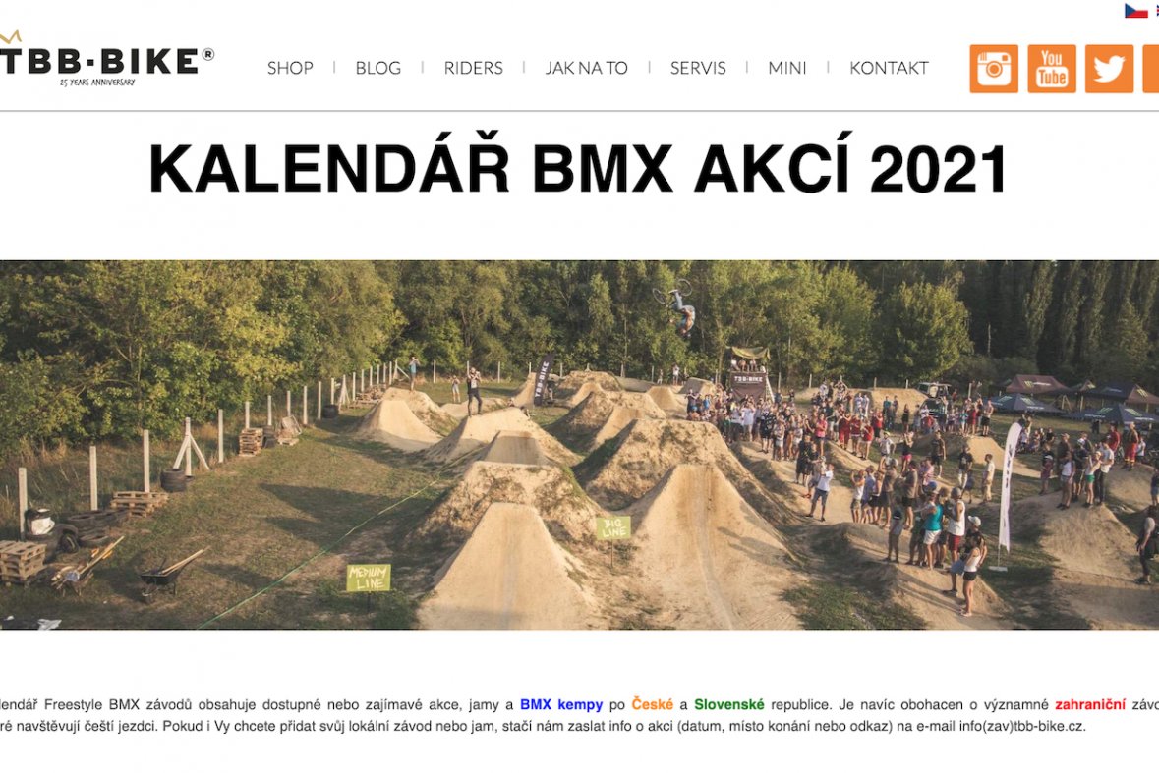
Task: Go to the KONTAKT page
Action: tap(889, 68)
